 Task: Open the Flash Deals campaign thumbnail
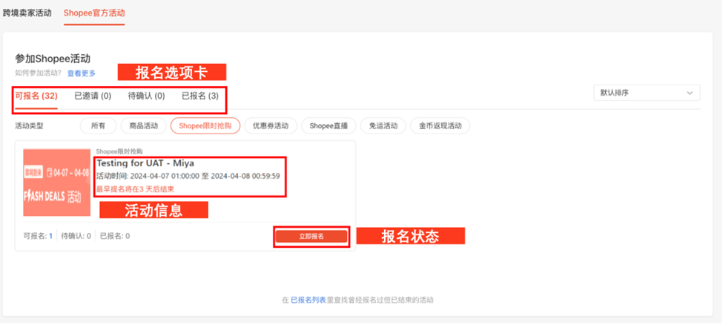(56, 183)
